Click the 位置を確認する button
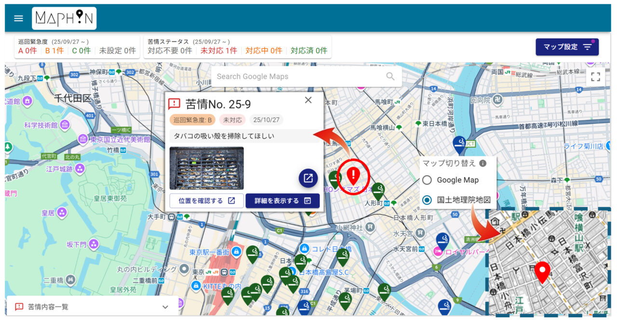Screen dimensions: 617x322 (206, 201)
